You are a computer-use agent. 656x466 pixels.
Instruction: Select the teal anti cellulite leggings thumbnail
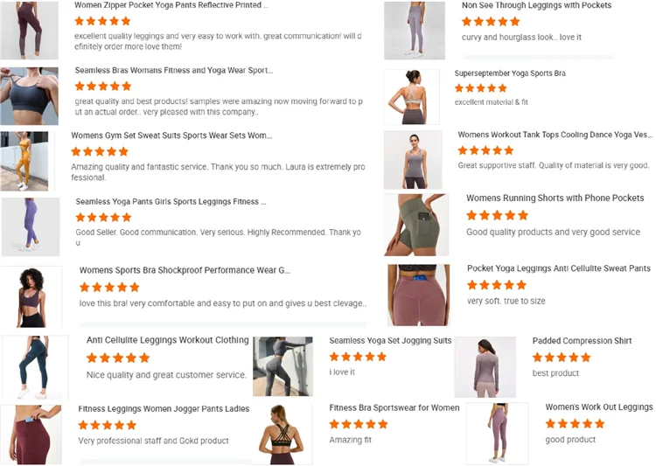[35, 367]
